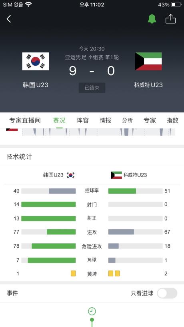Tap the 科威特U23 team name under flag
This screenshot has height=327, width=184.
(x=148, y=85)
